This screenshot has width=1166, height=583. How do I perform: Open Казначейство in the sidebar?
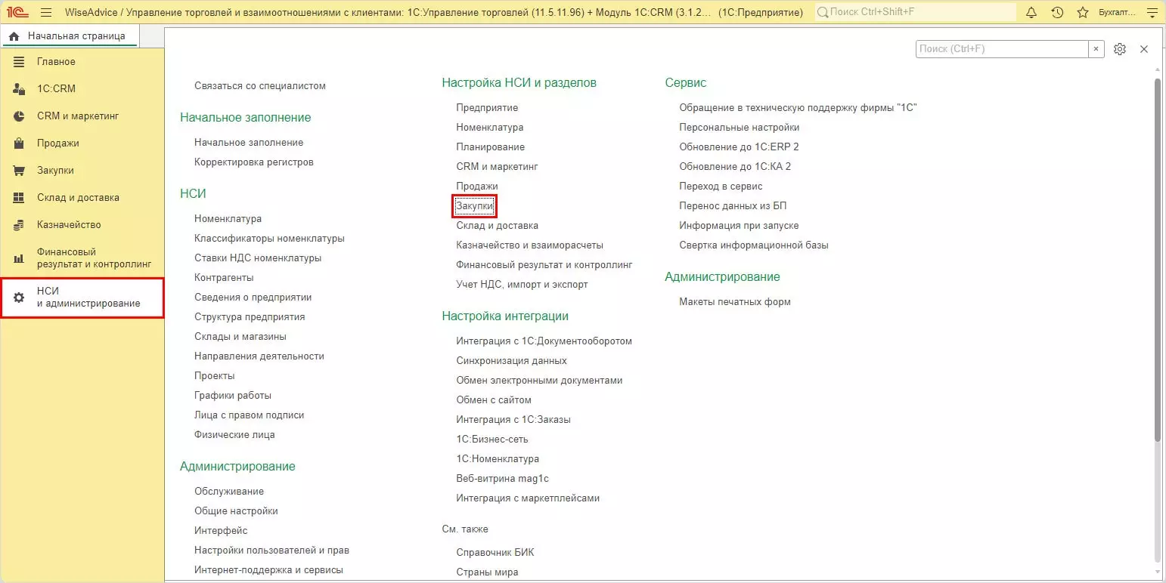[82, 225]
